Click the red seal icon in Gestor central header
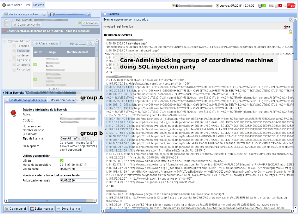This screenshot has width=298, height=214. 5,31
